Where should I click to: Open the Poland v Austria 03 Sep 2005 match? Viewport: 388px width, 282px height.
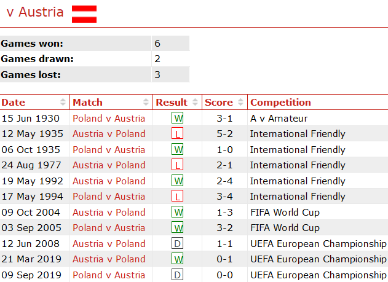tap(109, 228)
